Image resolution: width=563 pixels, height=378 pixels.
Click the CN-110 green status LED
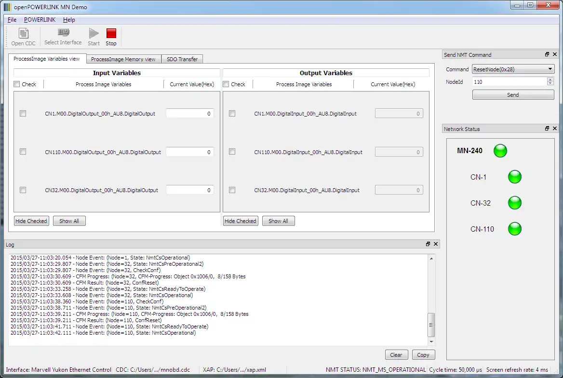514,229
